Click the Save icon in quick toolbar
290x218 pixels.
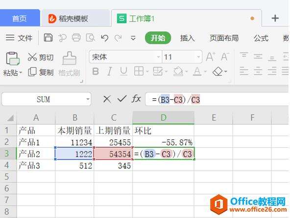48,38
